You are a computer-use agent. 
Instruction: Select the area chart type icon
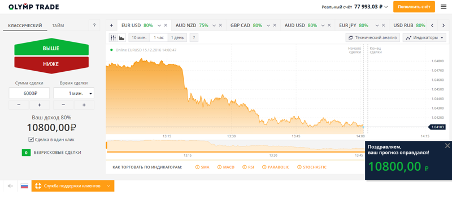[x=122, y=38]
